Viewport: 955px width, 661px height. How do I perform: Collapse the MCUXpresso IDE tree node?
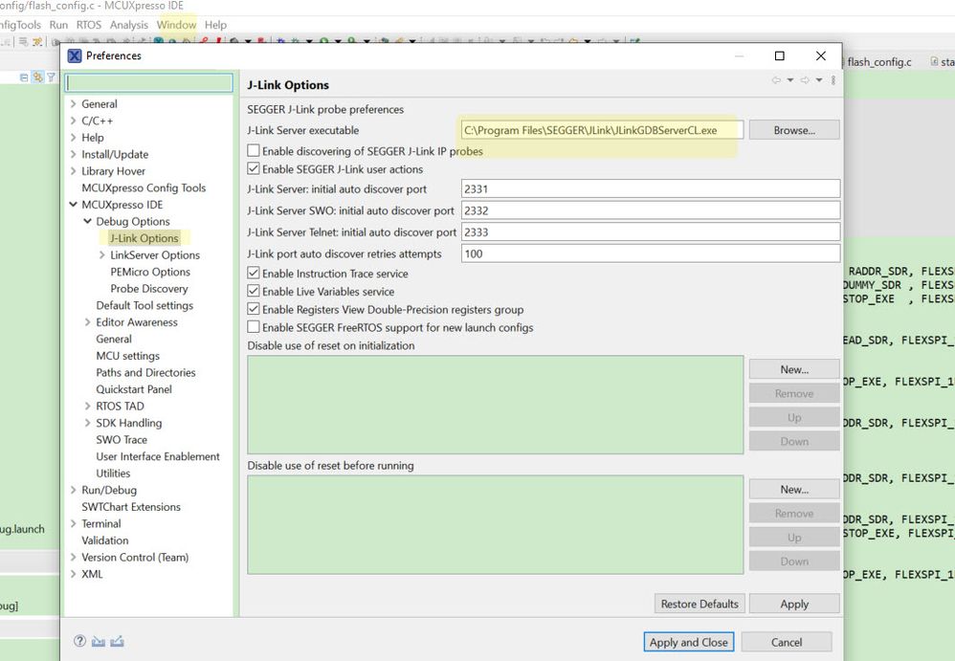click(x=73, y=205)
